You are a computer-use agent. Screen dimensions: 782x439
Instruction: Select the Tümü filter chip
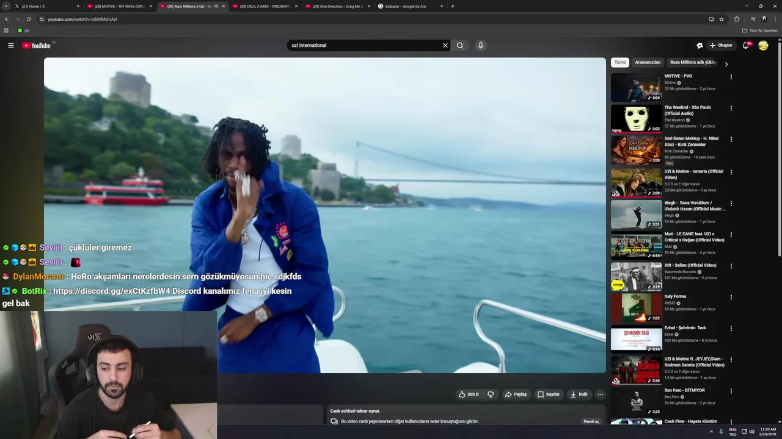click(x=620, y=62)
